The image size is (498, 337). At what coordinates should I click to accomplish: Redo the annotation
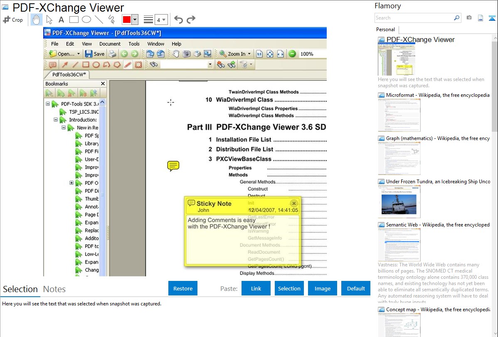(x=191, y=20)
